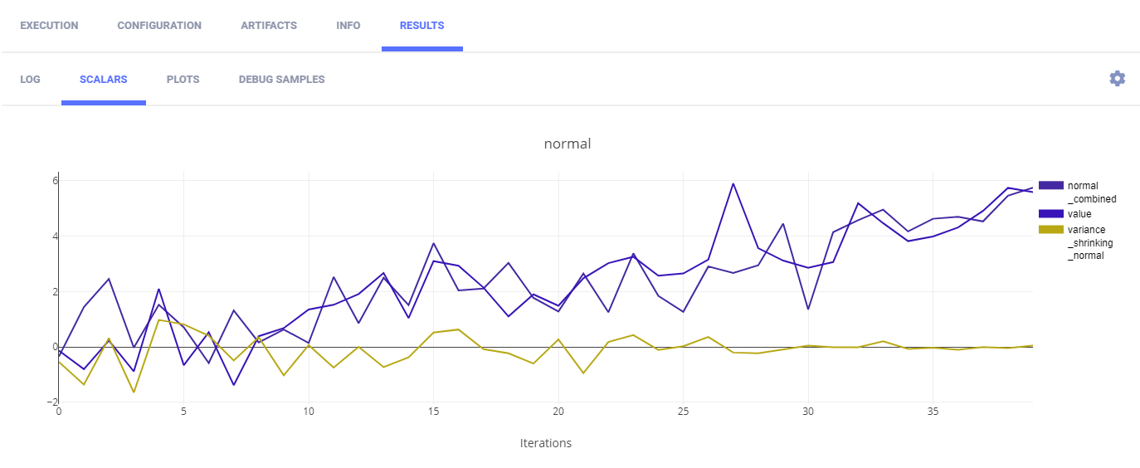Toggle variance_shrinking_normal legend label
The width and height of the screenshot is (1140, 468).
coord(1089,242)
